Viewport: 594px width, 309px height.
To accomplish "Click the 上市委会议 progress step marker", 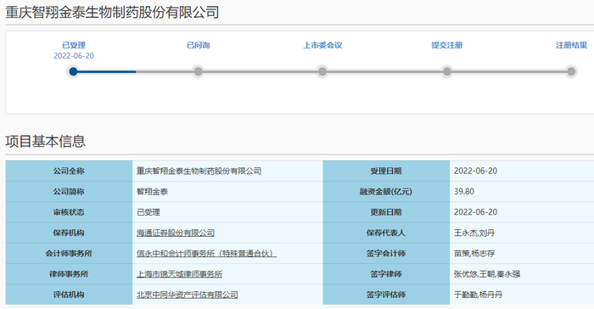I will [322, 71].
